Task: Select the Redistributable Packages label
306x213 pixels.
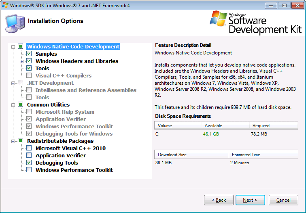Action: tap(60, 141)
